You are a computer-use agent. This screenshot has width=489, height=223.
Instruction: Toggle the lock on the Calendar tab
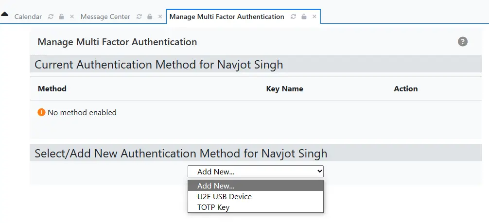tap(61, 17)
